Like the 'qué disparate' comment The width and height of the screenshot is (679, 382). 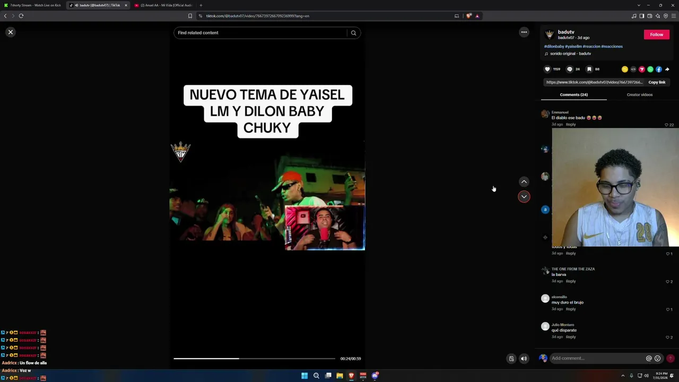tap(667, 337)
